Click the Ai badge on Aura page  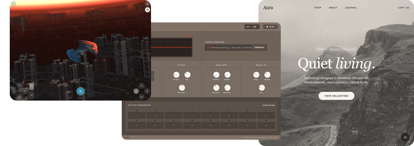point(405,137)
